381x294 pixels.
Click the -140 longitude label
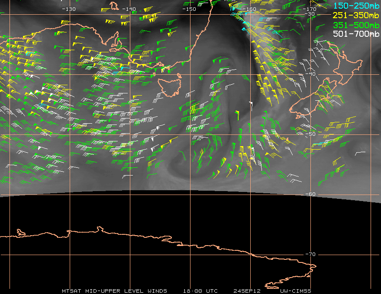point(129,9)
